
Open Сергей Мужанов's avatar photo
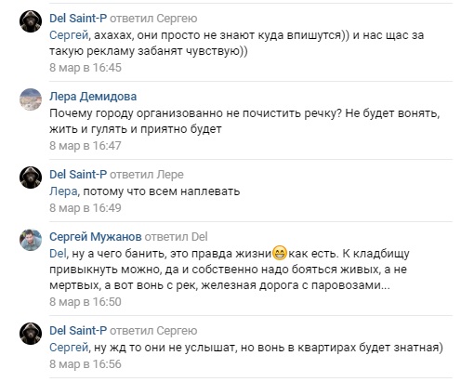click(x=31, y=240)
